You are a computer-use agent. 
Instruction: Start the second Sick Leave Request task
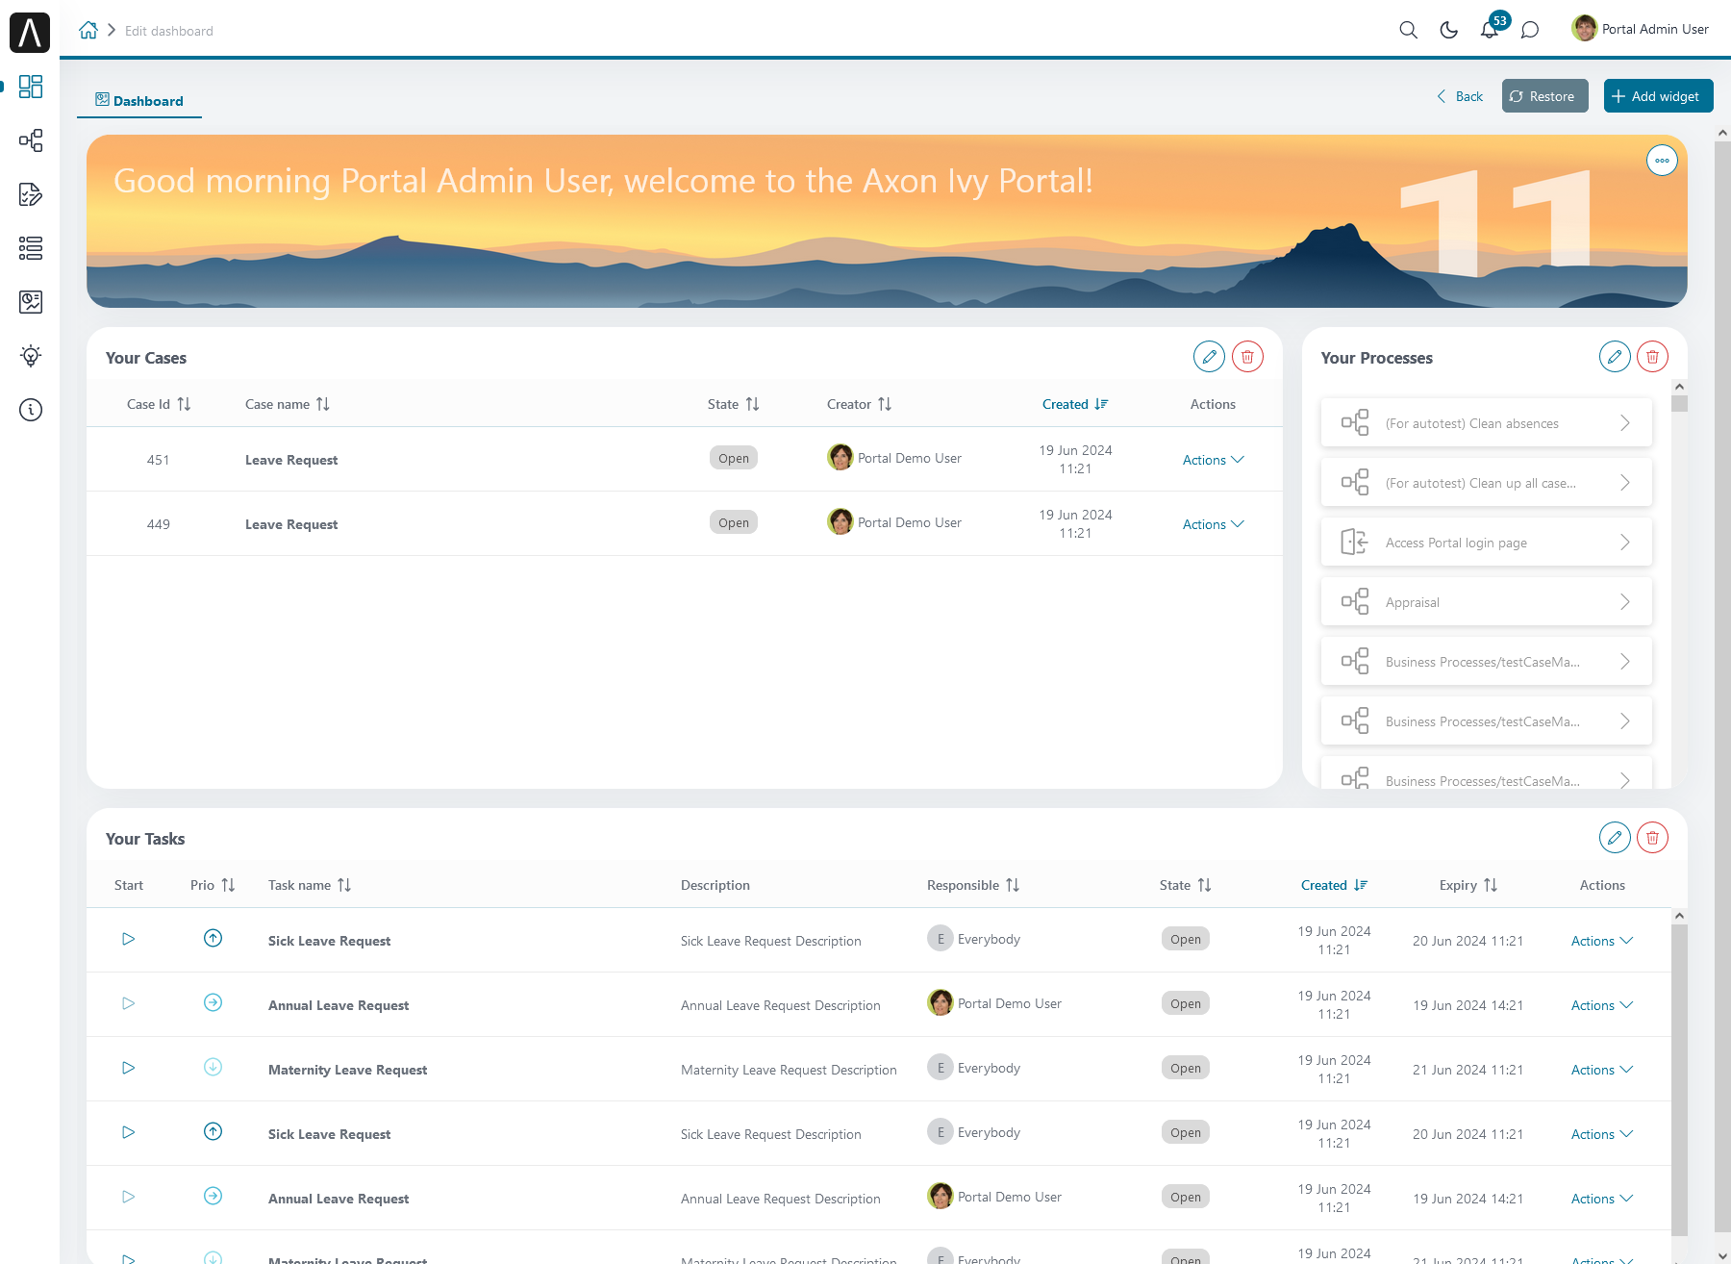coord(128,1132)
